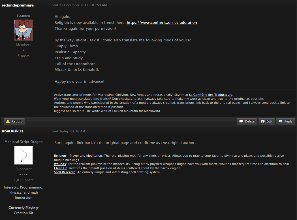View IronDusk33's profile via username
297x220 pixels.
point(12,131)
